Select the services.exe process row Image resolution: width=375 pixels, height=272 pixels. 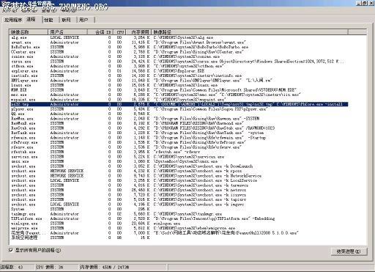click(179, 157)
